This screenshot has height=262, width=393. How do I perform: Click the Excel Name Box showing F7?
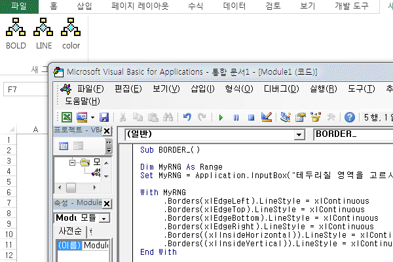click(x=26, y=89)
